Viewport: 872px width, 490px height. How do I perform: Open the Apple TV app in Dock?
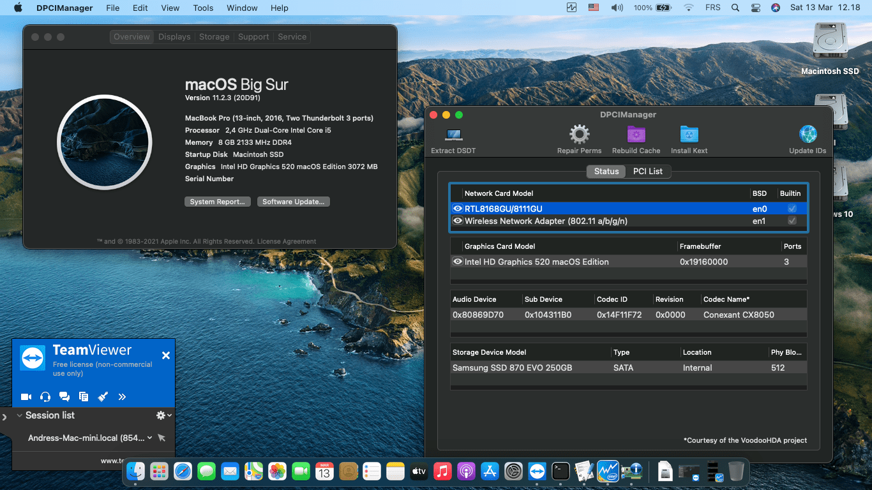[x=419, y=471]
